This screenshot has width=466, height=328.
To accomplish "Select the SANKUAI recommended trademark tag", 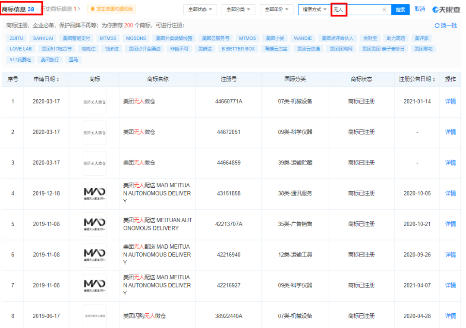I will coord(43,38).
